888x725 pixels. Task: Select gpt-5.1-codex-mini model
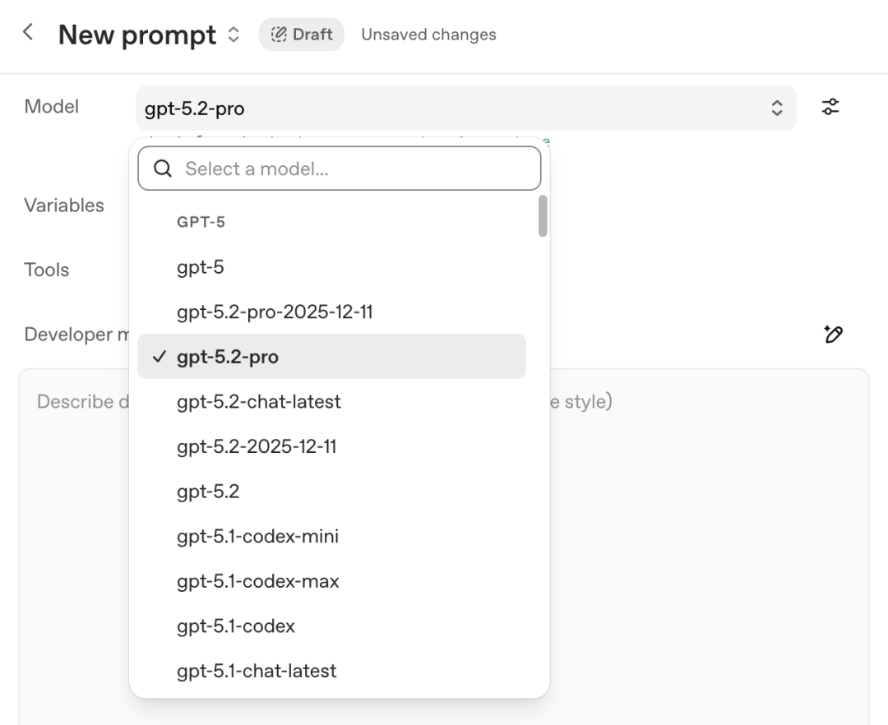(x=257, y=537)
